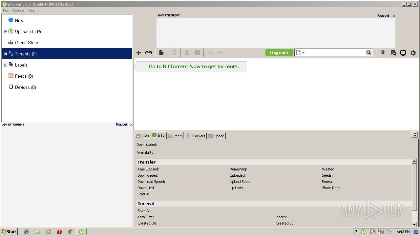
Task: Click Move Up Queue arrow
Action: tap(210, 53)
